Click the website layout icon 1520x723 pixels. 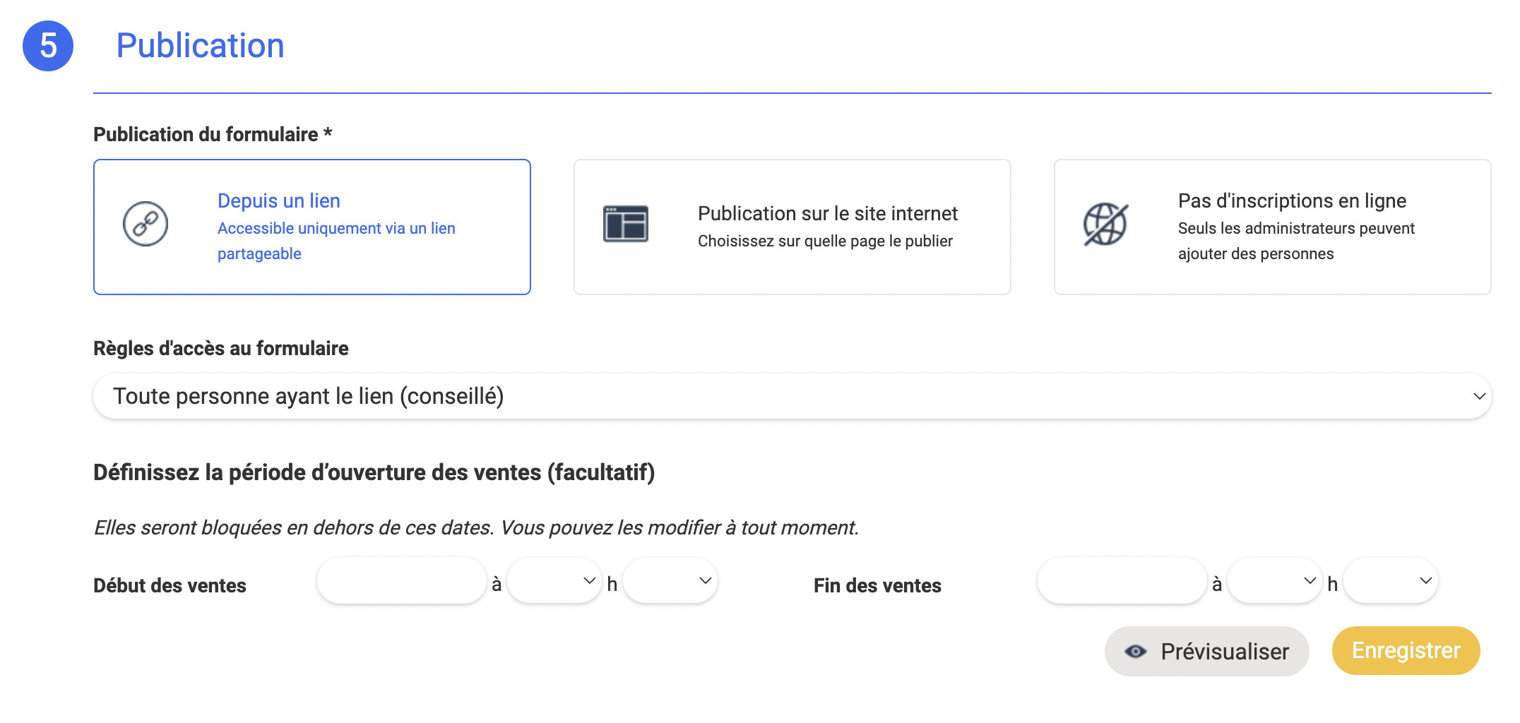(x=626, y=224)
